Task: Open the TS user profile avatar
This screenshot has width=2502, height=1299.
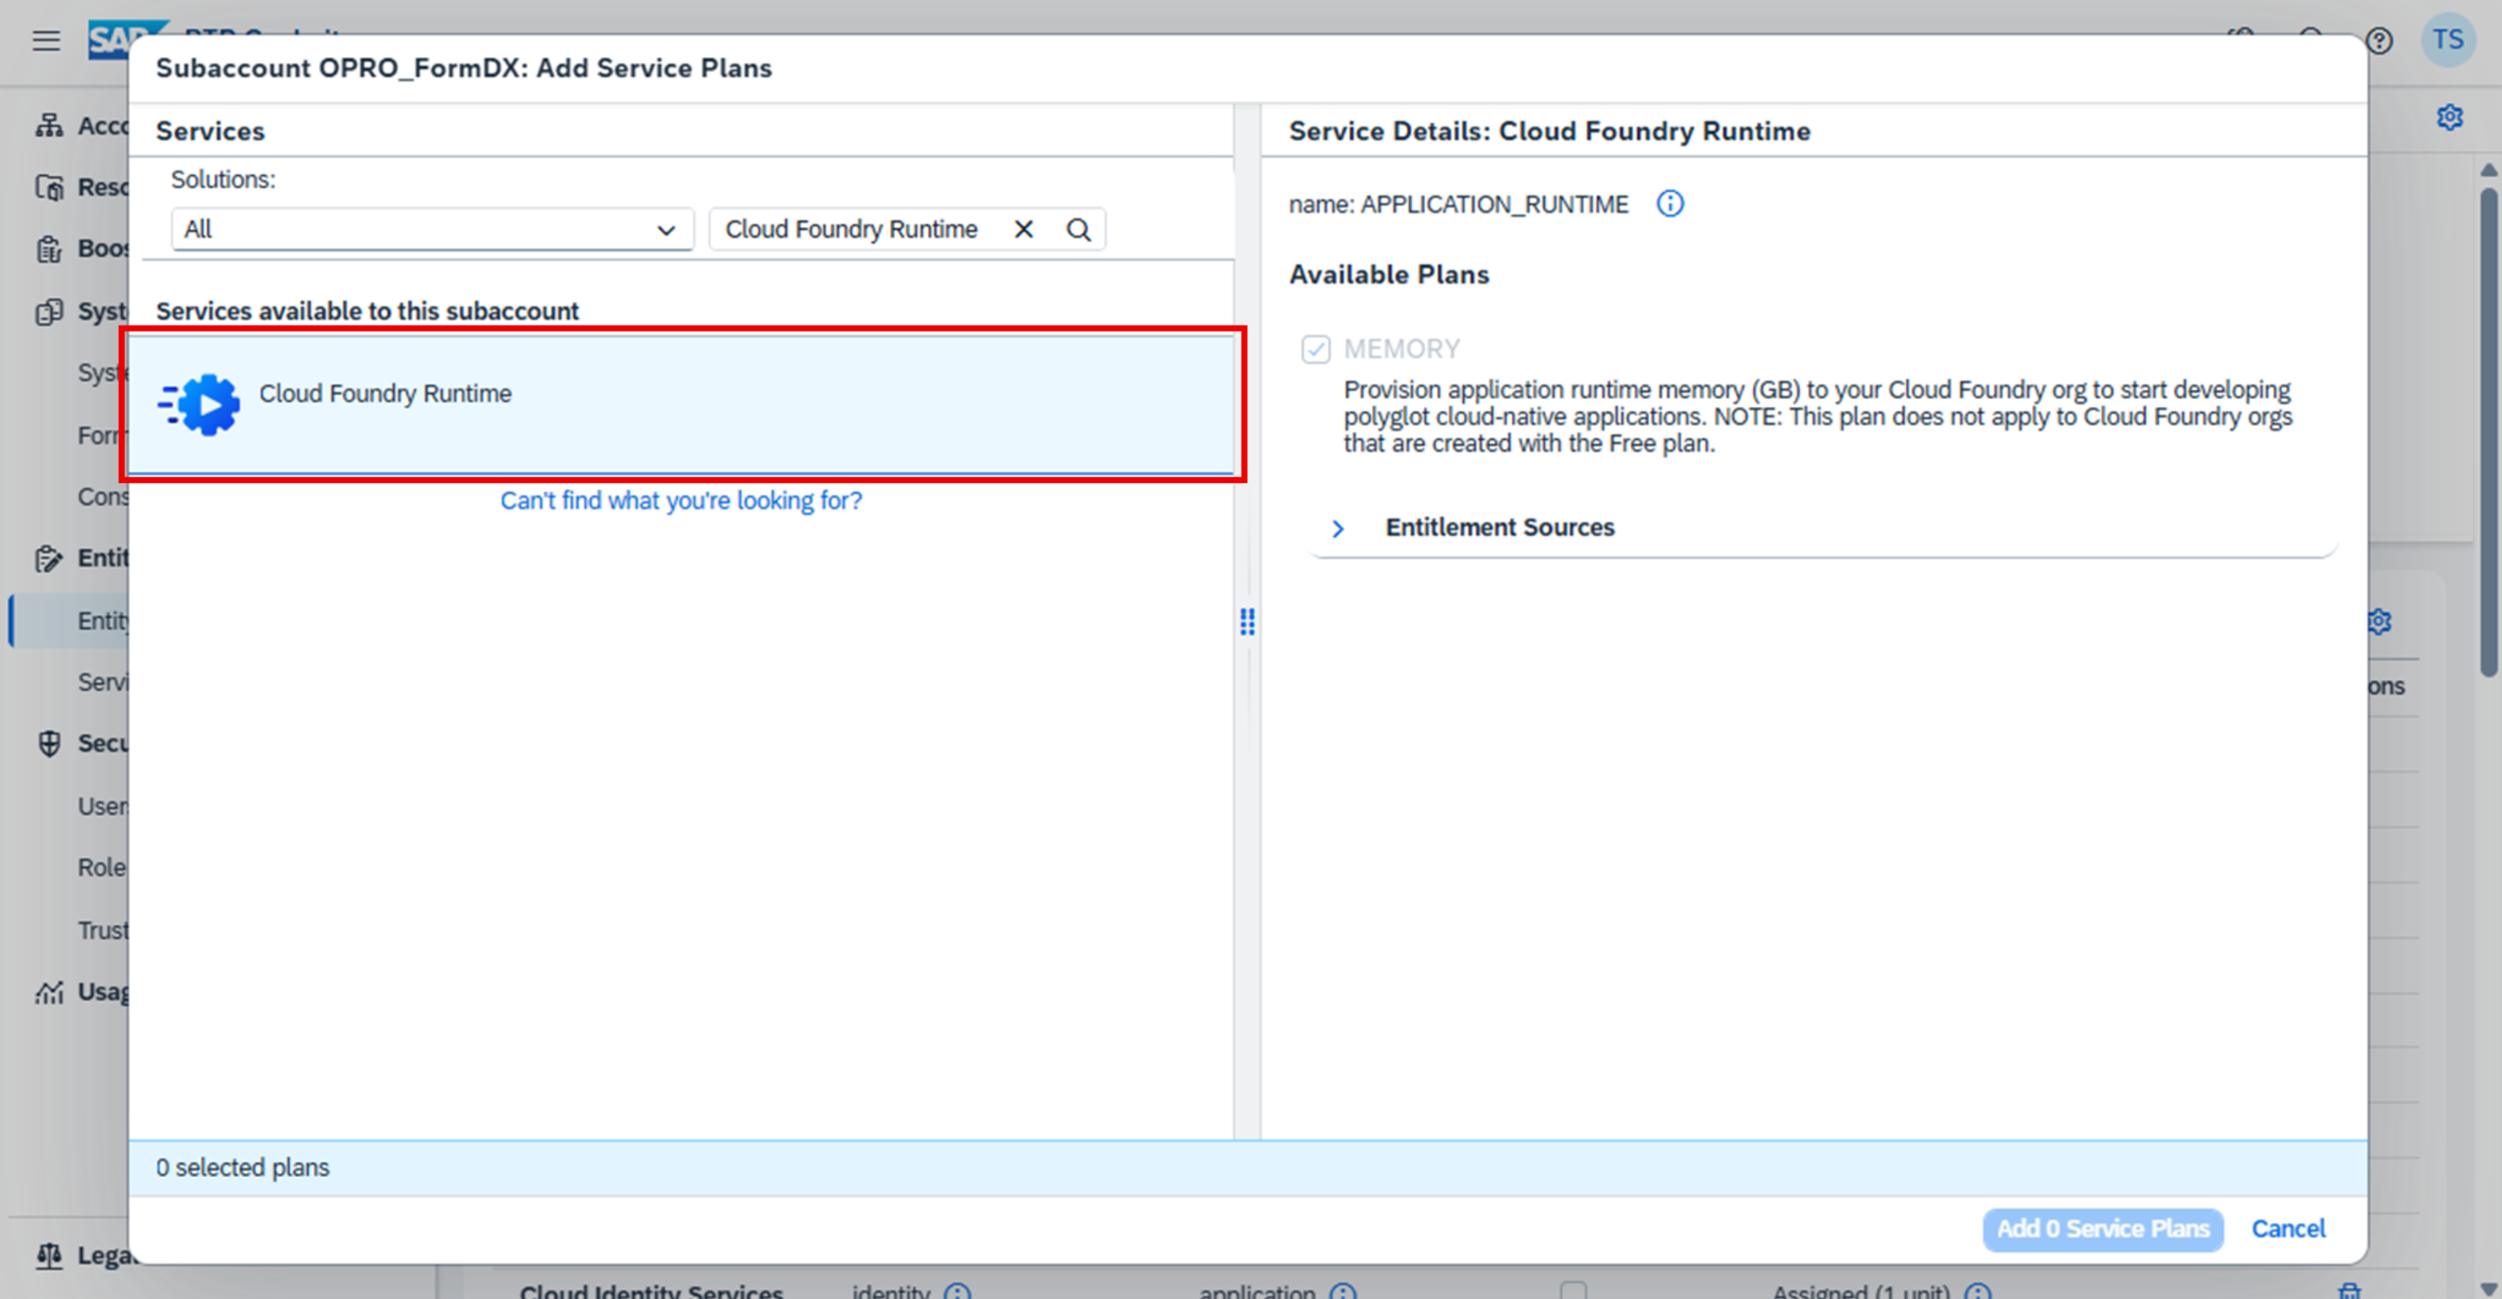Action: (x=2447, y=40)
